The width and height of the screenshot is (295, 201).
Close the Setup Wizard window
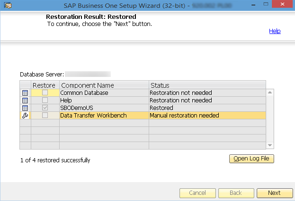tap(282, 4)
